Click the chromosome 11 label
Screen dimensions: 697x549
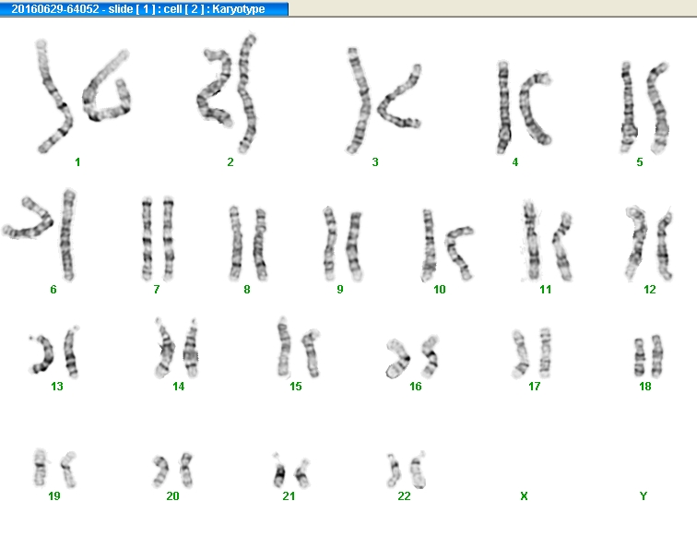coord(546,290)
